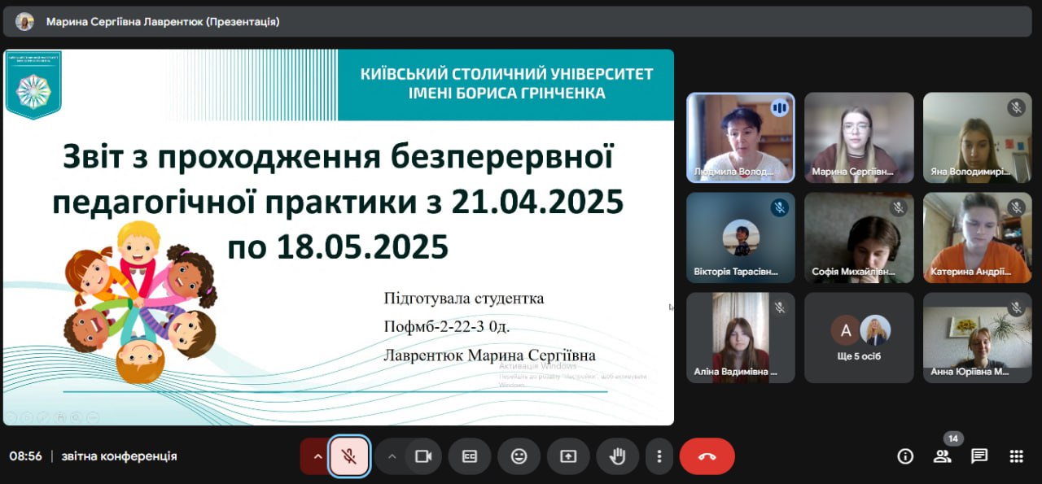This screenshot has width=1042, height=484.
Task: Open the 'Ще 5 осіб' tile
Action: 860,338
